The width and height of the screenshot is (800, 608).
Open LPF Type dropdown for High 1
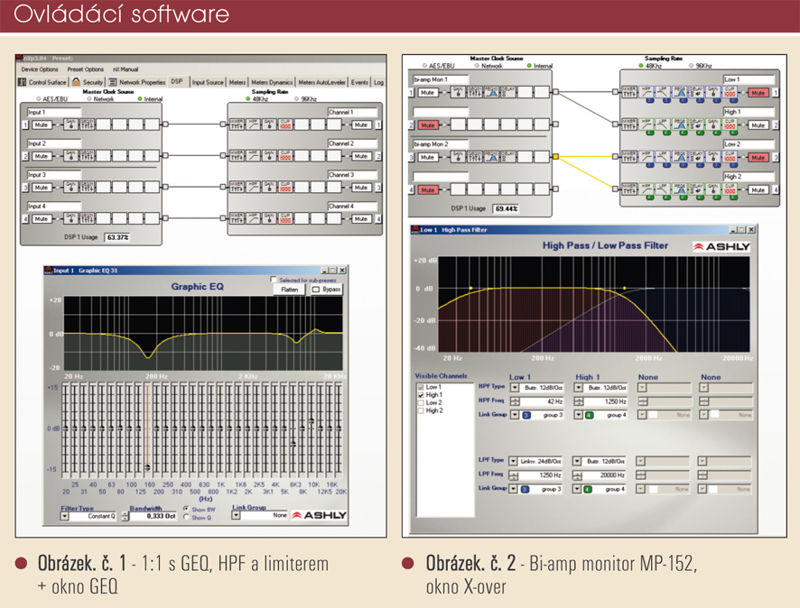577,461
